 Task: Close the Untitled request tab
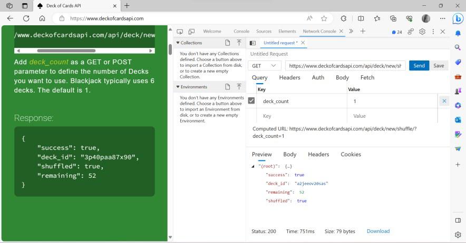303,43
